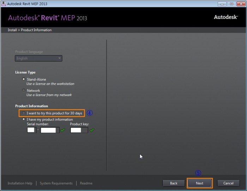Open the Product language dropdown

click(38, 58)
